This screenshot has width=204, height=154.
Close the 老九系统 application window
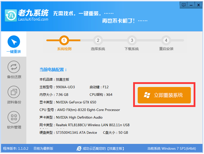[x=199, y=4]
